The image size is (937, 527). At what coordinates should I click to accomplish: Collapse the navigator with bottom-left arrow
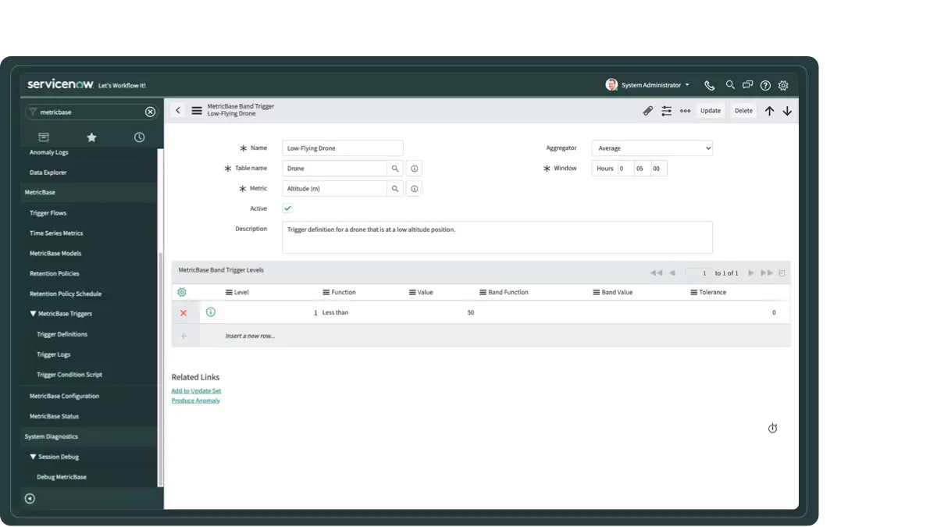(x=30, y=498)
